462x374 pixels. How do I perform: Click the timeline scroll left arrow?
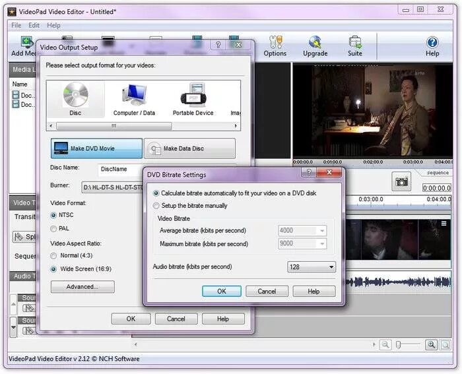click(x=135, y=344)
